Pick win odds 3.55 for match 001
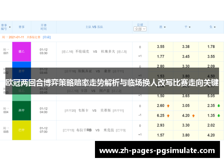 pyautogui.click(x=161, y=47)
